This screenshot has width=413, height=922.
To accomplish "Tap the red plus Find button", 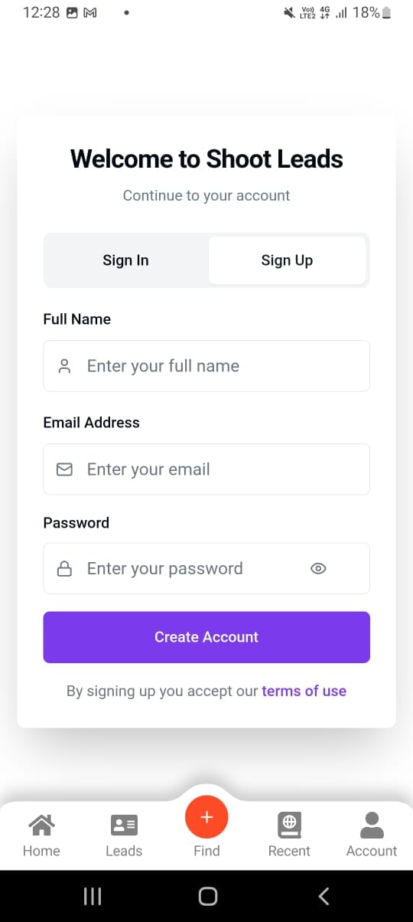I will (206, 817).
